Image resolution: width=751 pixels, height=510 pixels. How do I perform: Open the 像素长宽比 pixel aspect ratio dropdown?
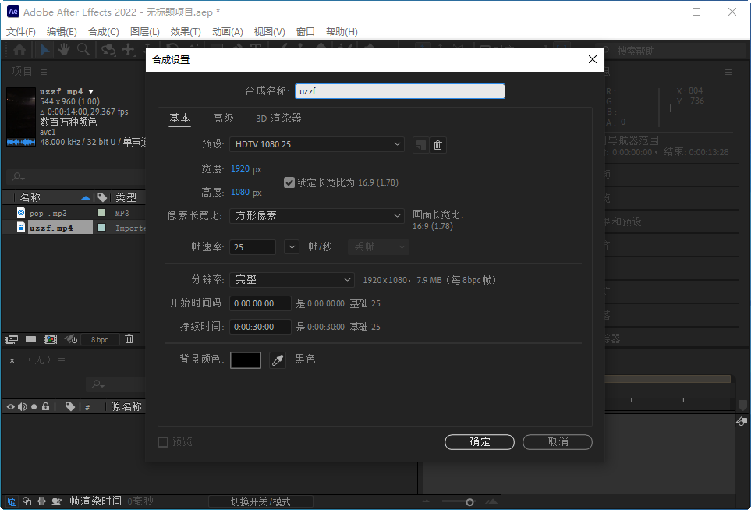coord(317,216)
